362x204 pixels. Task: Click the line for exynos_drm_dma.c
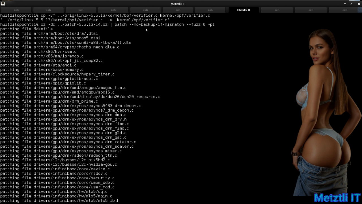point(63,115)
